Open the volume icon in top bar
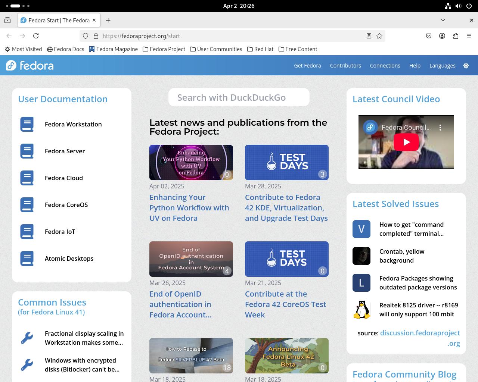Viewport: 478px width, 382px height. 459,6
